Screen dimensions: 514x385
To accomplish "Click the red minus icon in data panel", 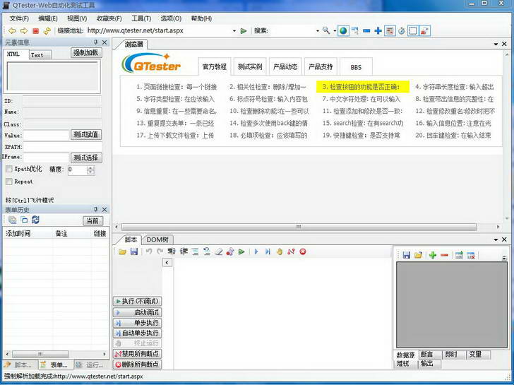I will pyautogui.click(x=444, y=254).
